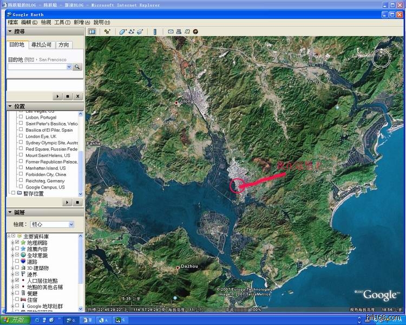Click the email envelope toolbar icon
The image size is (406, 325).
171,32
